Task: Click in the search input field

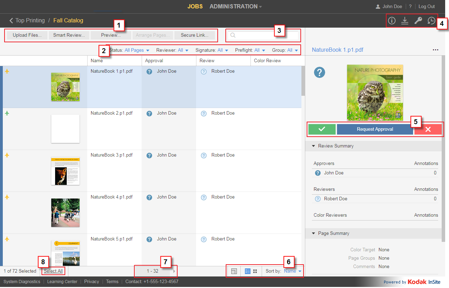Action: tap(267, 35)
